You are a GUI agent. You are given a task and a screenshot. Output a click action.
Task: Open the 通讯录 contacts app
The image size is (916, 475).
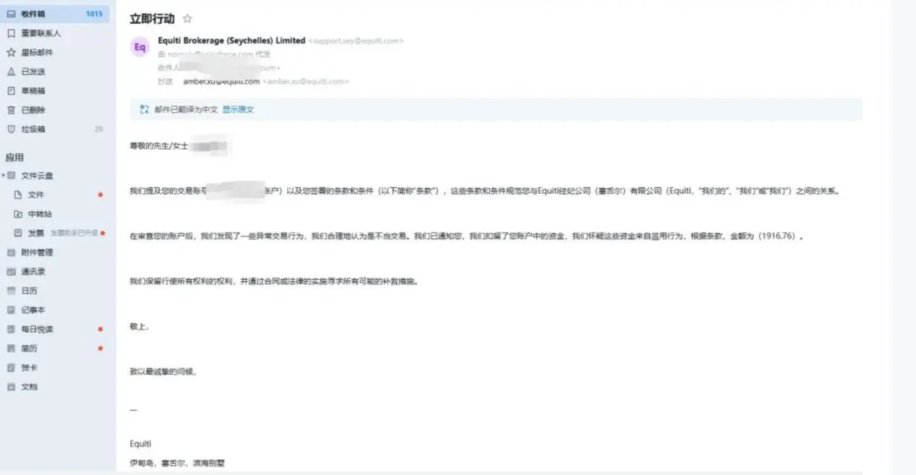(x=55, y=271)
